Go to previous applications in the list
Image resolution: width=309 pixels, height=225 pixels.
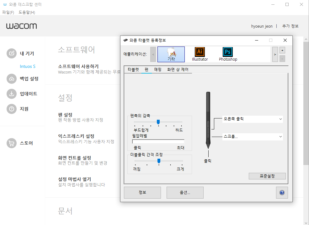[x=153, y=54]
